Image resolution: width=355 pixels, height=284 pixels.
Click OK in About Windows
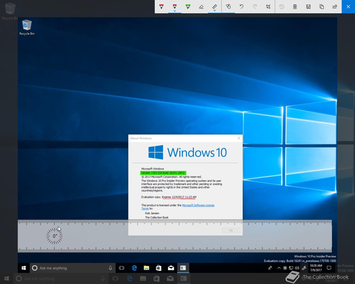[x=231, y=230]
